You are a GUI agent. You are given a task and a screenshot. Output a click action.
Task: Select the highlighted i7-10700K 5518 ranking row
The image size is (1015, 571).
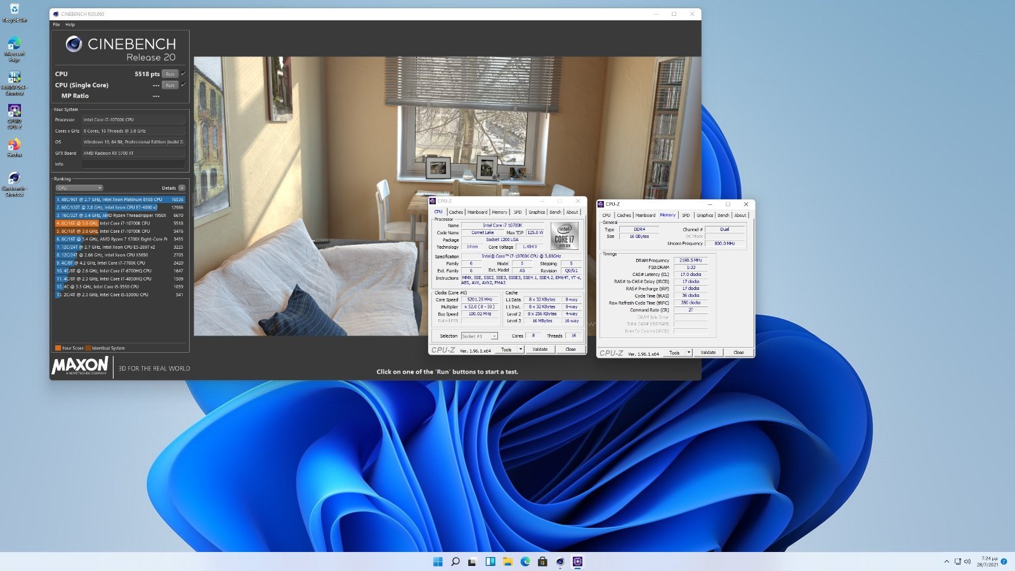[x=120, y=223]
